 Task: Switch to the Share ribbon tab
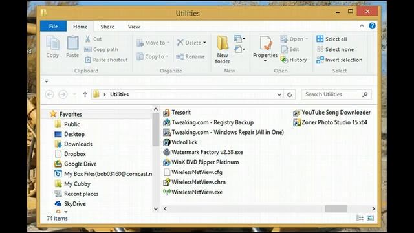107,27
